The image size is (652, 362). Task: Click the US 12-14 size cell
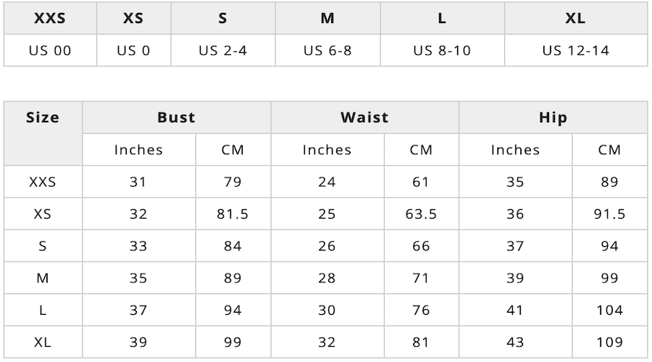click(575, 51)
